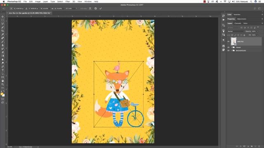Select the Rectangle shape tool
Image resolution: width=264 pixels, height=148 pixels.
pos(2,77)
